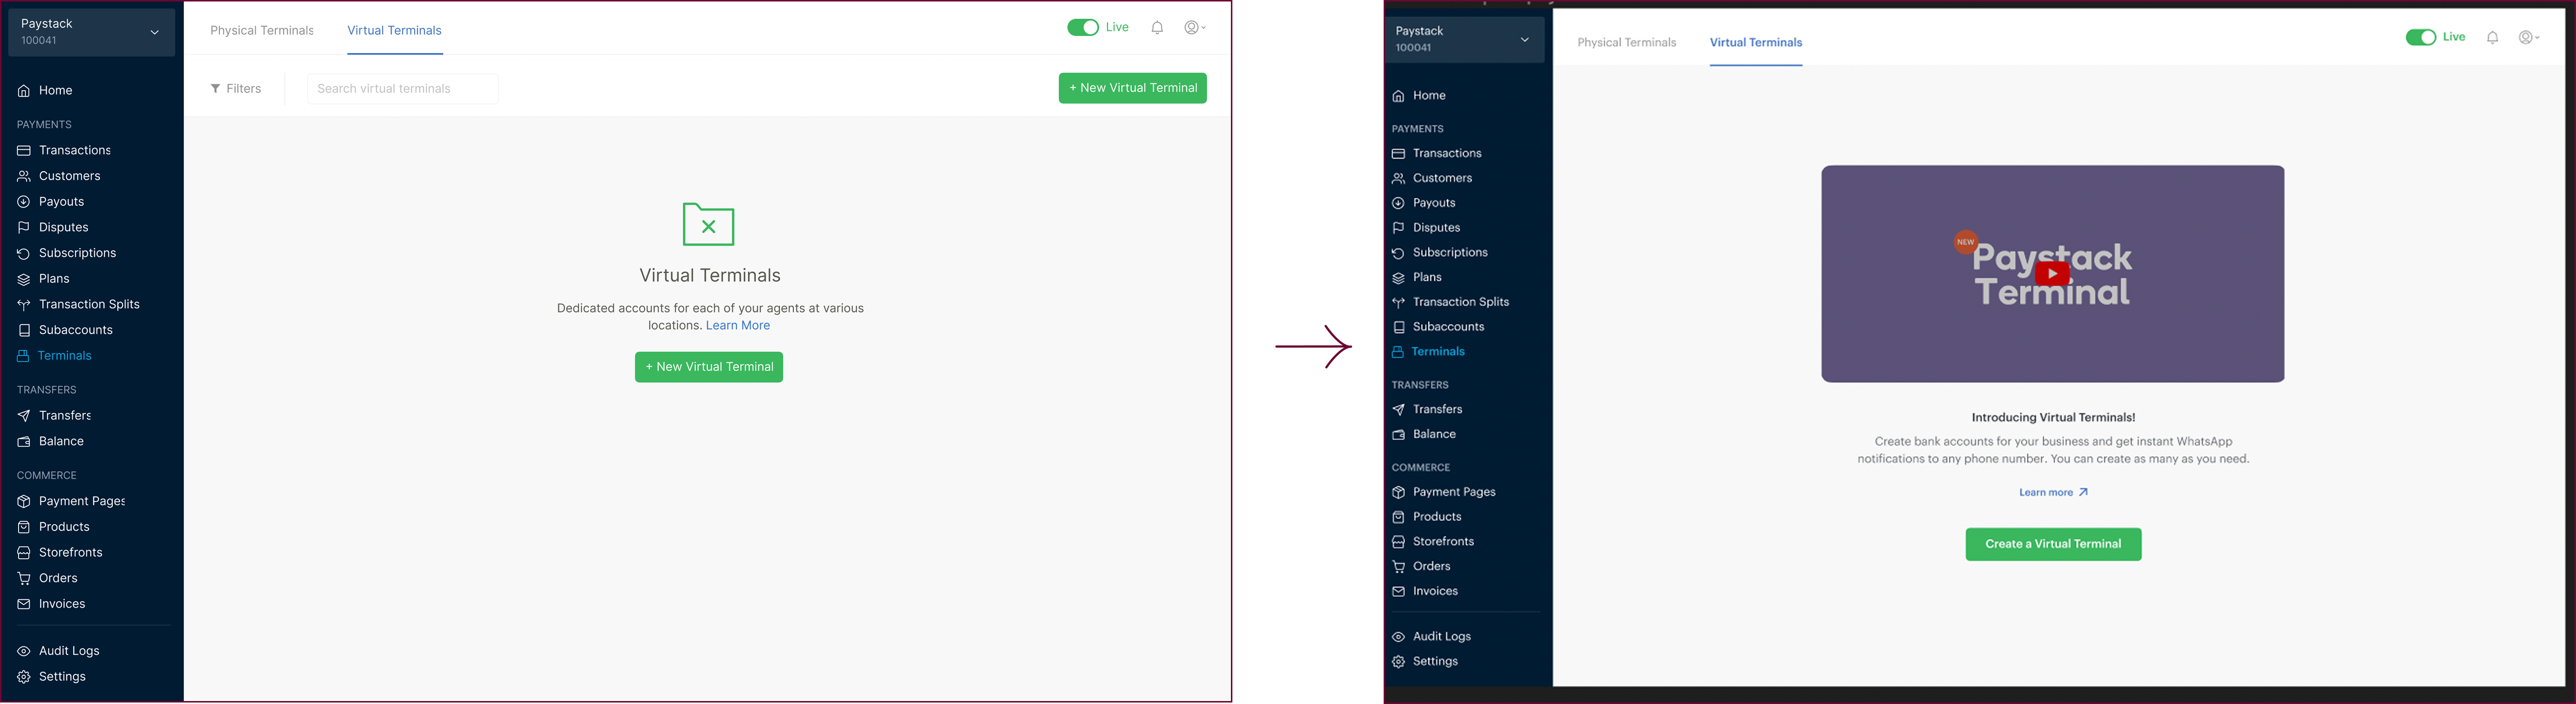
Task: Open user profile dropdown in left screenshot
Action: point(1195,28)
